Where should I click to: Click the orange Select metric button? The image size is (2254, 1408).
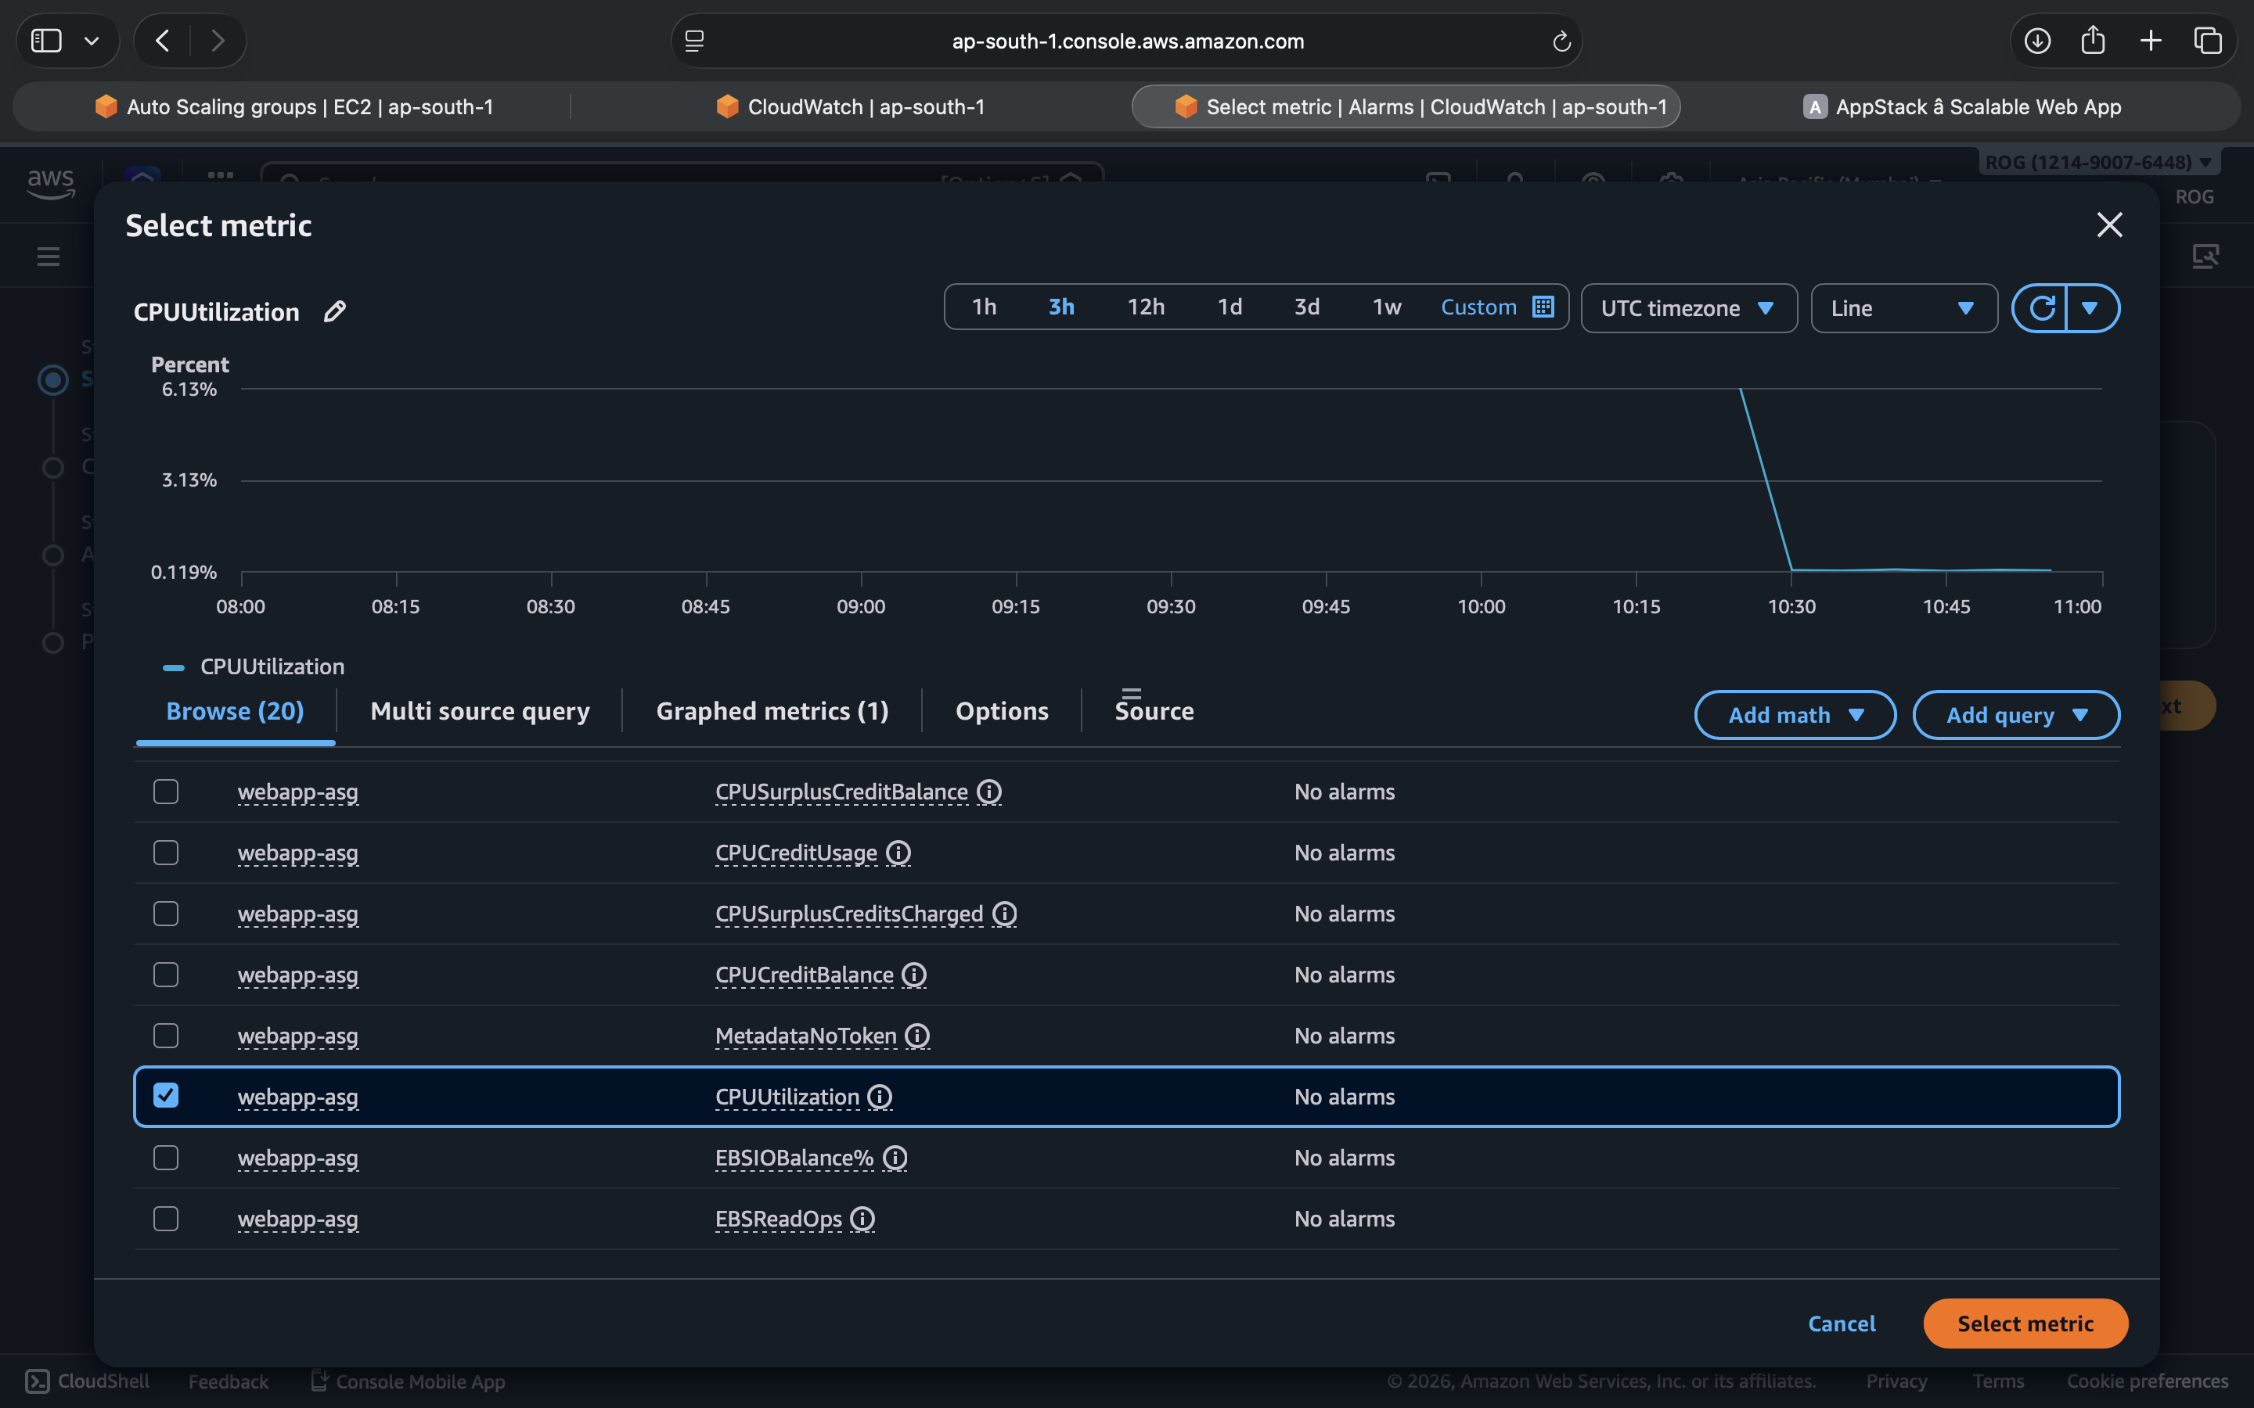click(2025, 1324)
